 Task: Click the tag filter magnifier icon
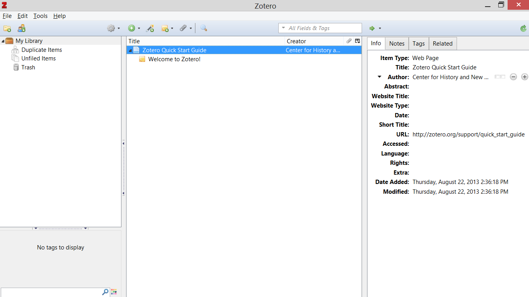pos(105,292)
